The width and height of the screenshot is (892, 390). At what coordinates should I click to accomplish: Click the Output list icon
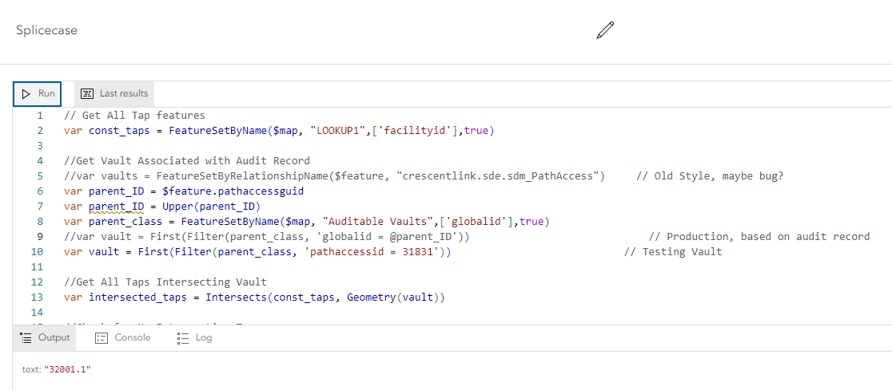tap(26, 338)
